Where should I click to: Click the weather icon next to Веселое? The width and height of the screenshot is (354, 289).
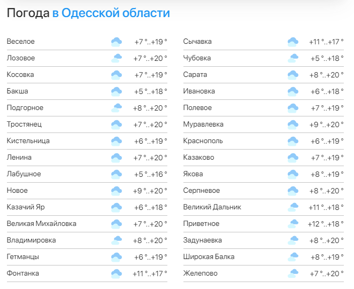tap(116, 42)
